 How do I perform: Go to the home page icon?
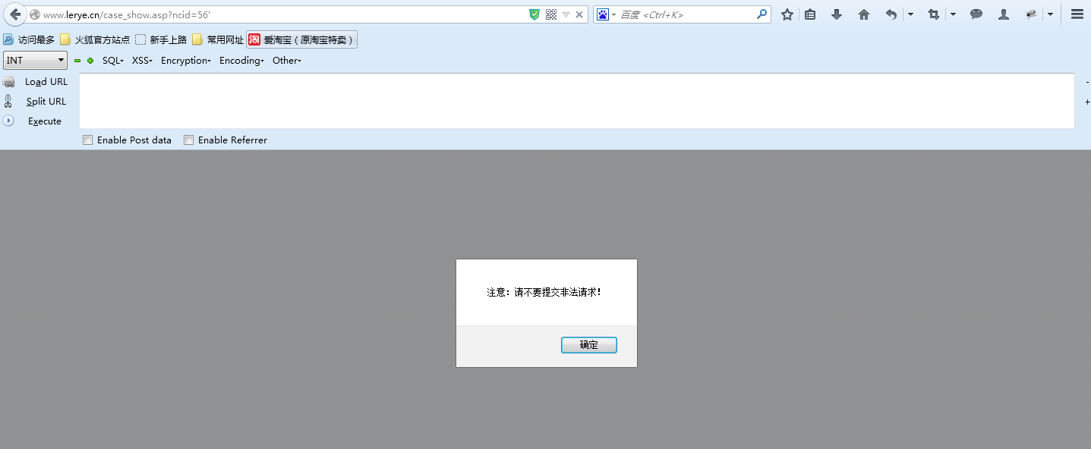pyautogui.click(x=864, y=14)
